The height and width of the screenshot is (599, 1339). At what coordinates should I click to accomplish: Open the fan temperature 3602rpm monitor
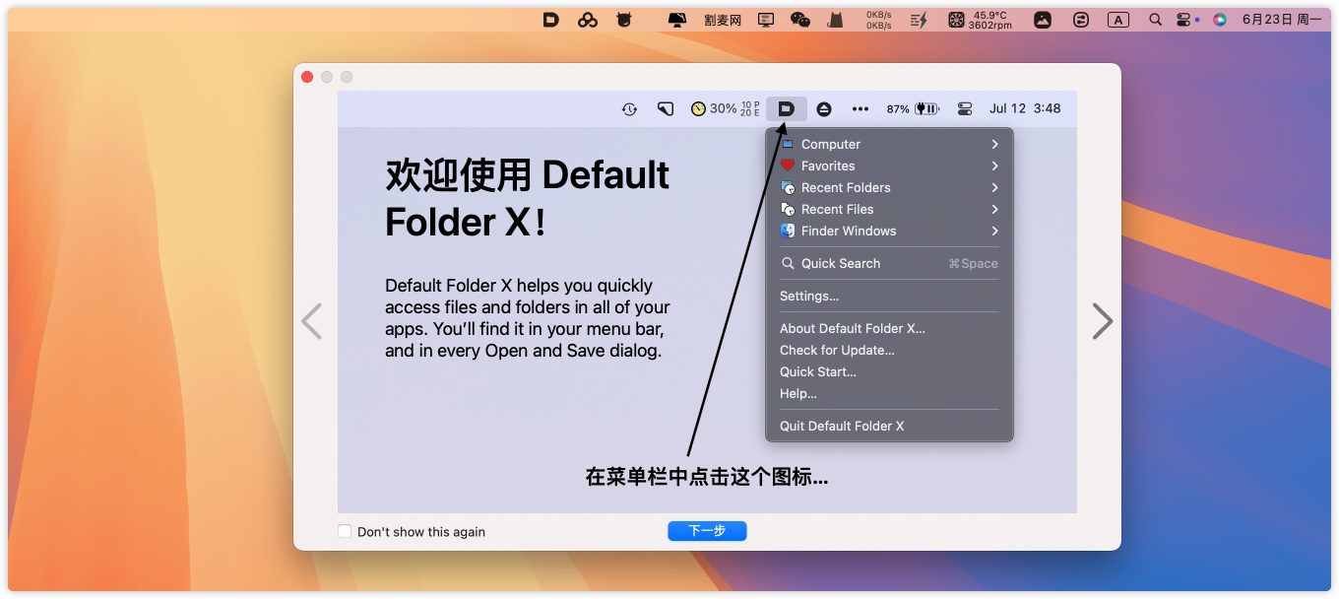pos(981,20)
